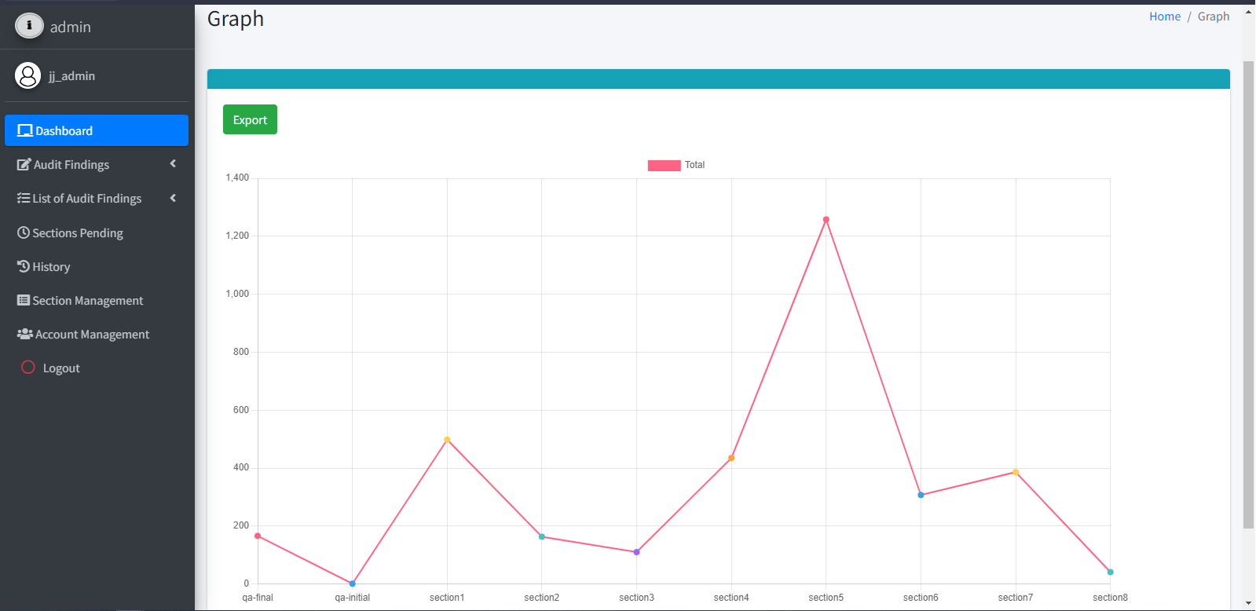Image resolution: width=1256 pixels, height=611 pixels.
Task: Open the Account Management menu item
Action: tap(92, 335)
